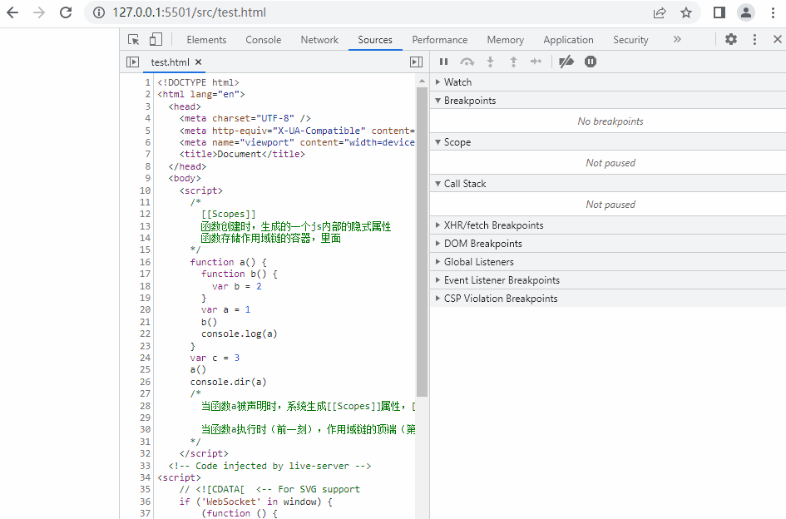Toggle device toolbar emulation

coord(156,40)
